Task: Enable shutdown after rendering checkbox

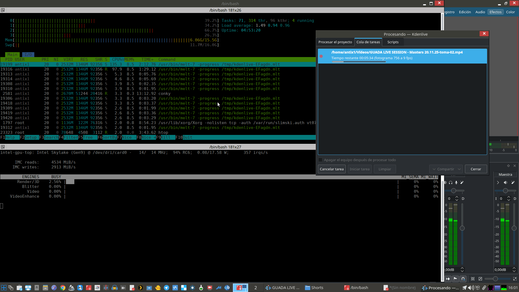Action: pos(320,160)
